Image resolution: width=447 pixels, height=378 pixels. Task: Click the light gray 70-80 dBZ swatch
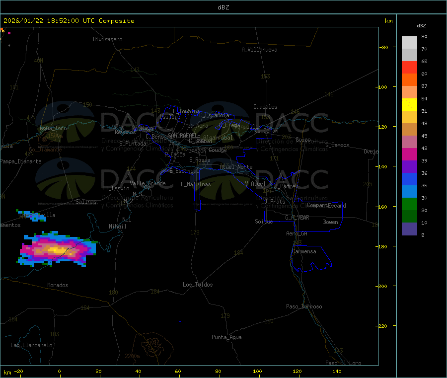tap(409, 43)
